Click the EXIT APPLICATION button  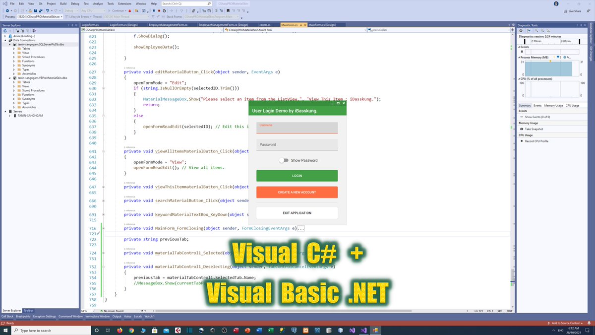[x=297, y=213]
